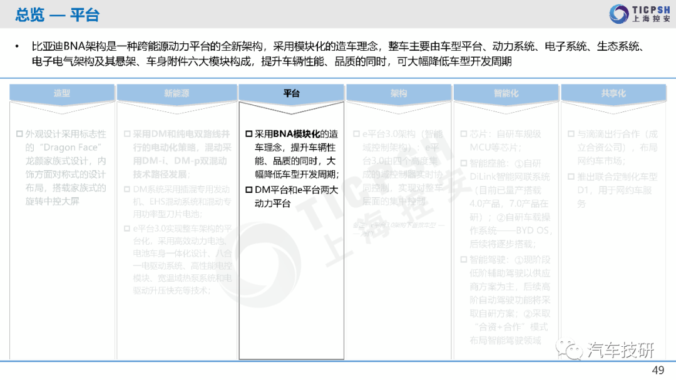Go to the 智能化 tab
This screenshot has width=676, height=380.
(x=506, y=93)
